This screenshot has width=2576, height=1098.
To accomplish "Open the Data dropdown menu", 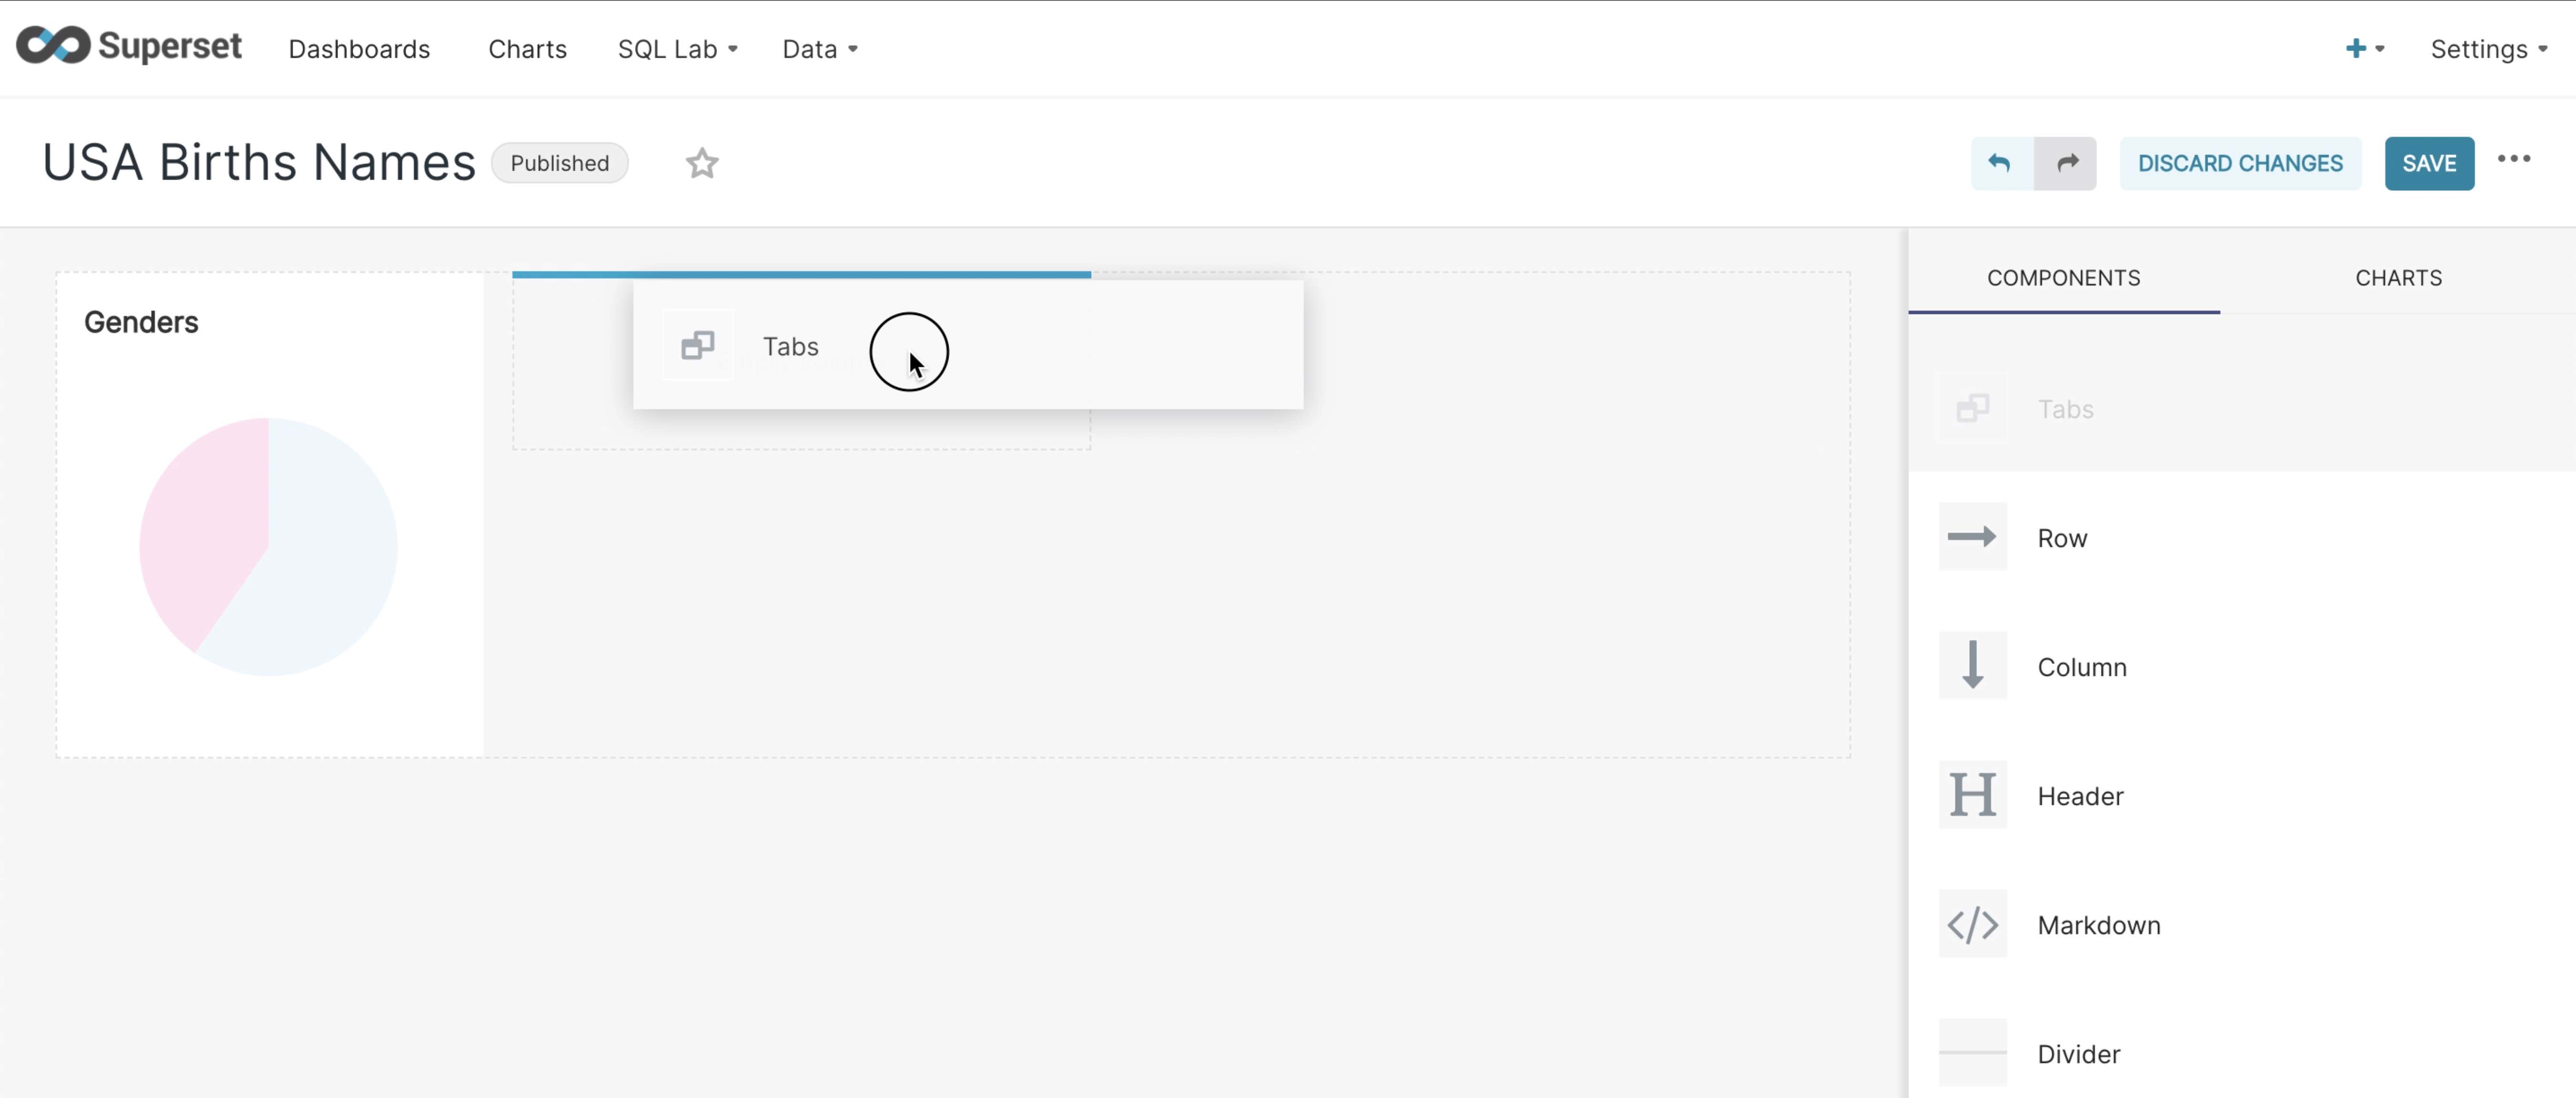I will click(x=817, y=48).
